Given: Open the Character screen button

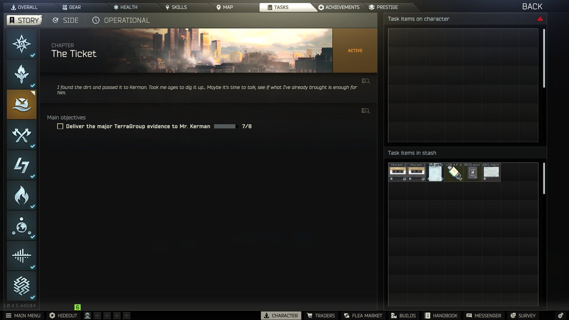Looking at the screenshot, I should (x=281, y=316).
